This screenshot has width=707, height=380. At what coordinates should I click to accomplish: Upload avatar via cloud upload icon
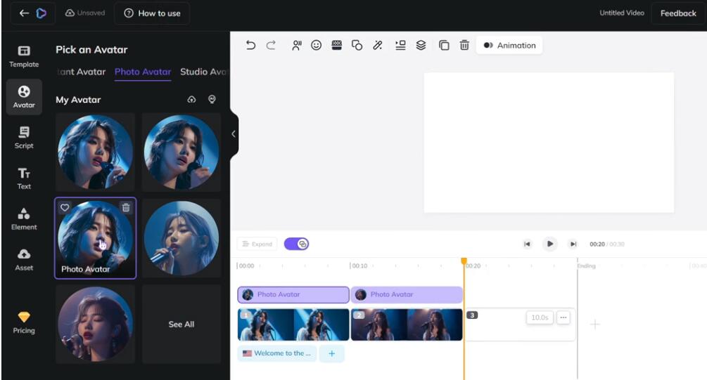pos(191,100)
